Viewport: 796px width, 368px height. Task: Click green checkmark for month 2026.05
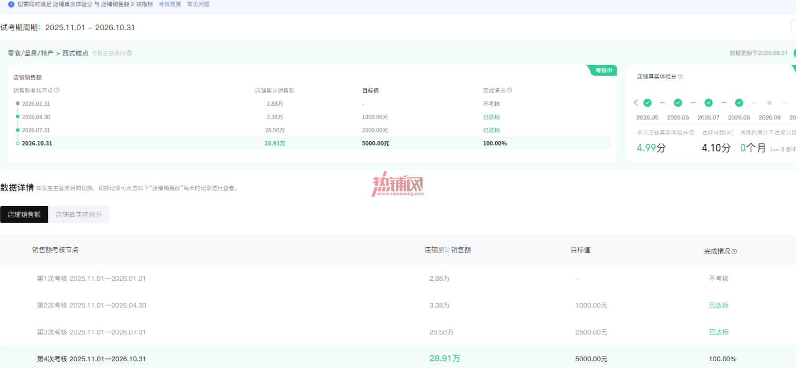pyautogui.click(x=647, y=103)
